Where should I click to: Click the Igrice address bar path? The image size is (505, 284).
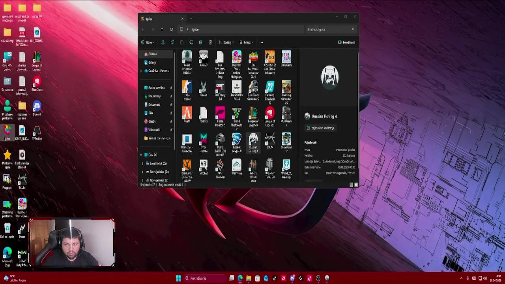point(195,29)
